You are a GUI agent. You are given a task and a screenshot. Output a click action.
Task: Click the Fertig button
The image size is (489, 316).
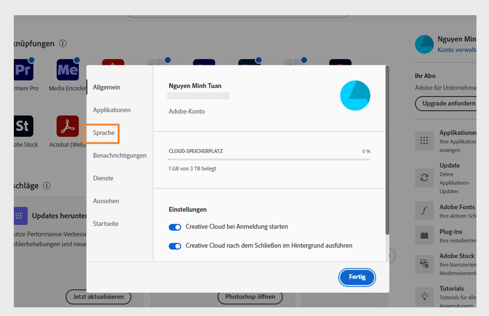(x=357, y=277)
